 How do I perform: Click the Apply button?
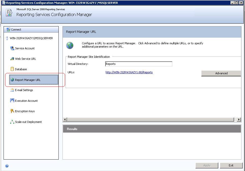(207, 165)
